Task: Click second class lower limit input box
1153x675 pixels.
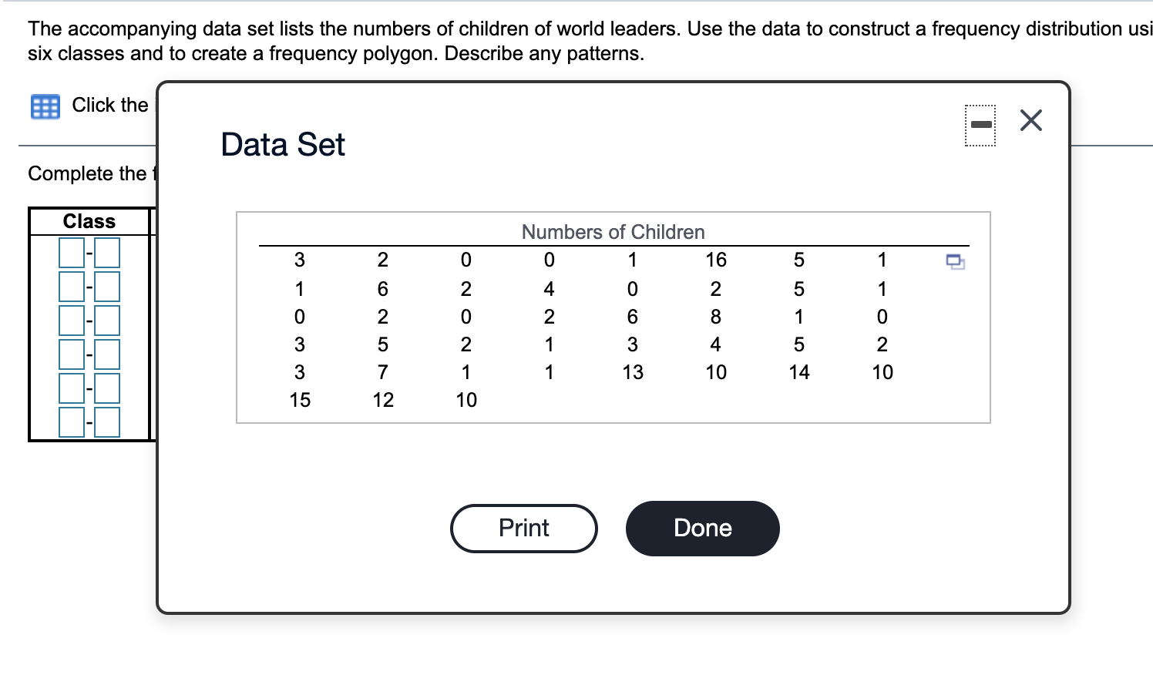Action: (72, 287)
